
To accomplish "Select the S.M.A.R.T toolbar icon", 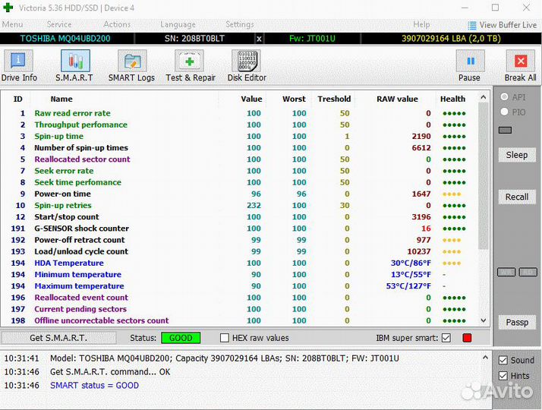I will [x=74, y=65].
